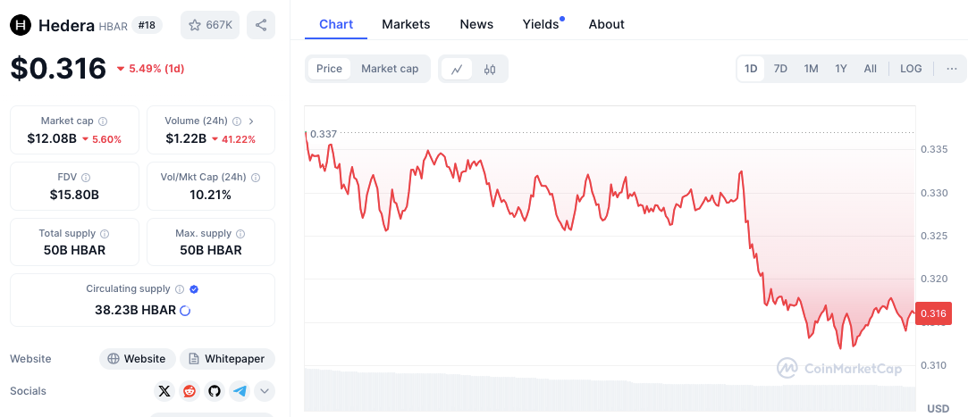Open Hedera's X (Twitter) social link

[x=164, y=390]
